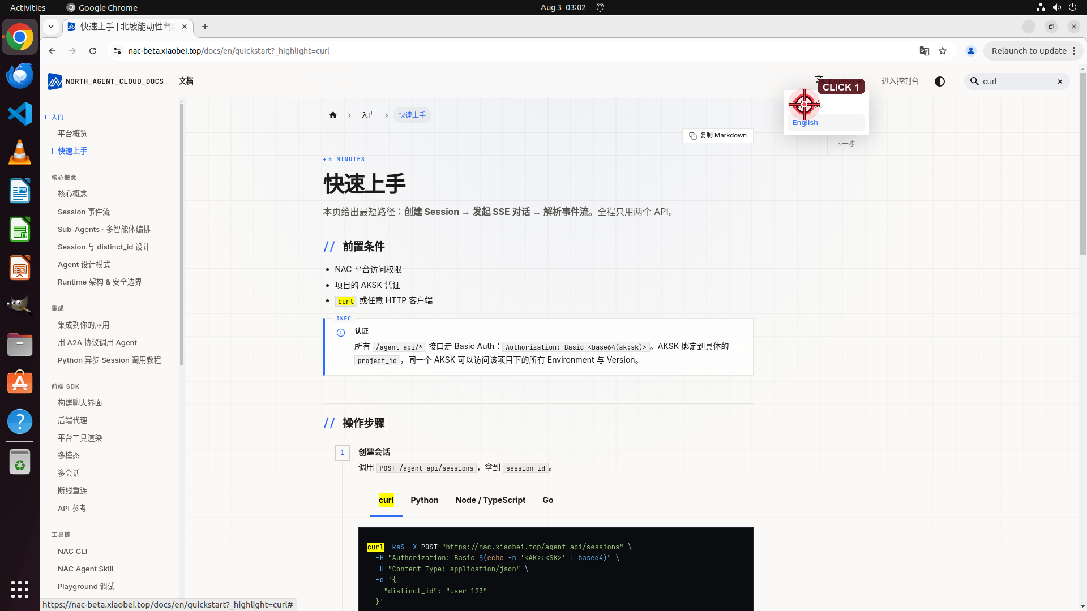Open Visual Studio Code from the dock

(20, 114)
